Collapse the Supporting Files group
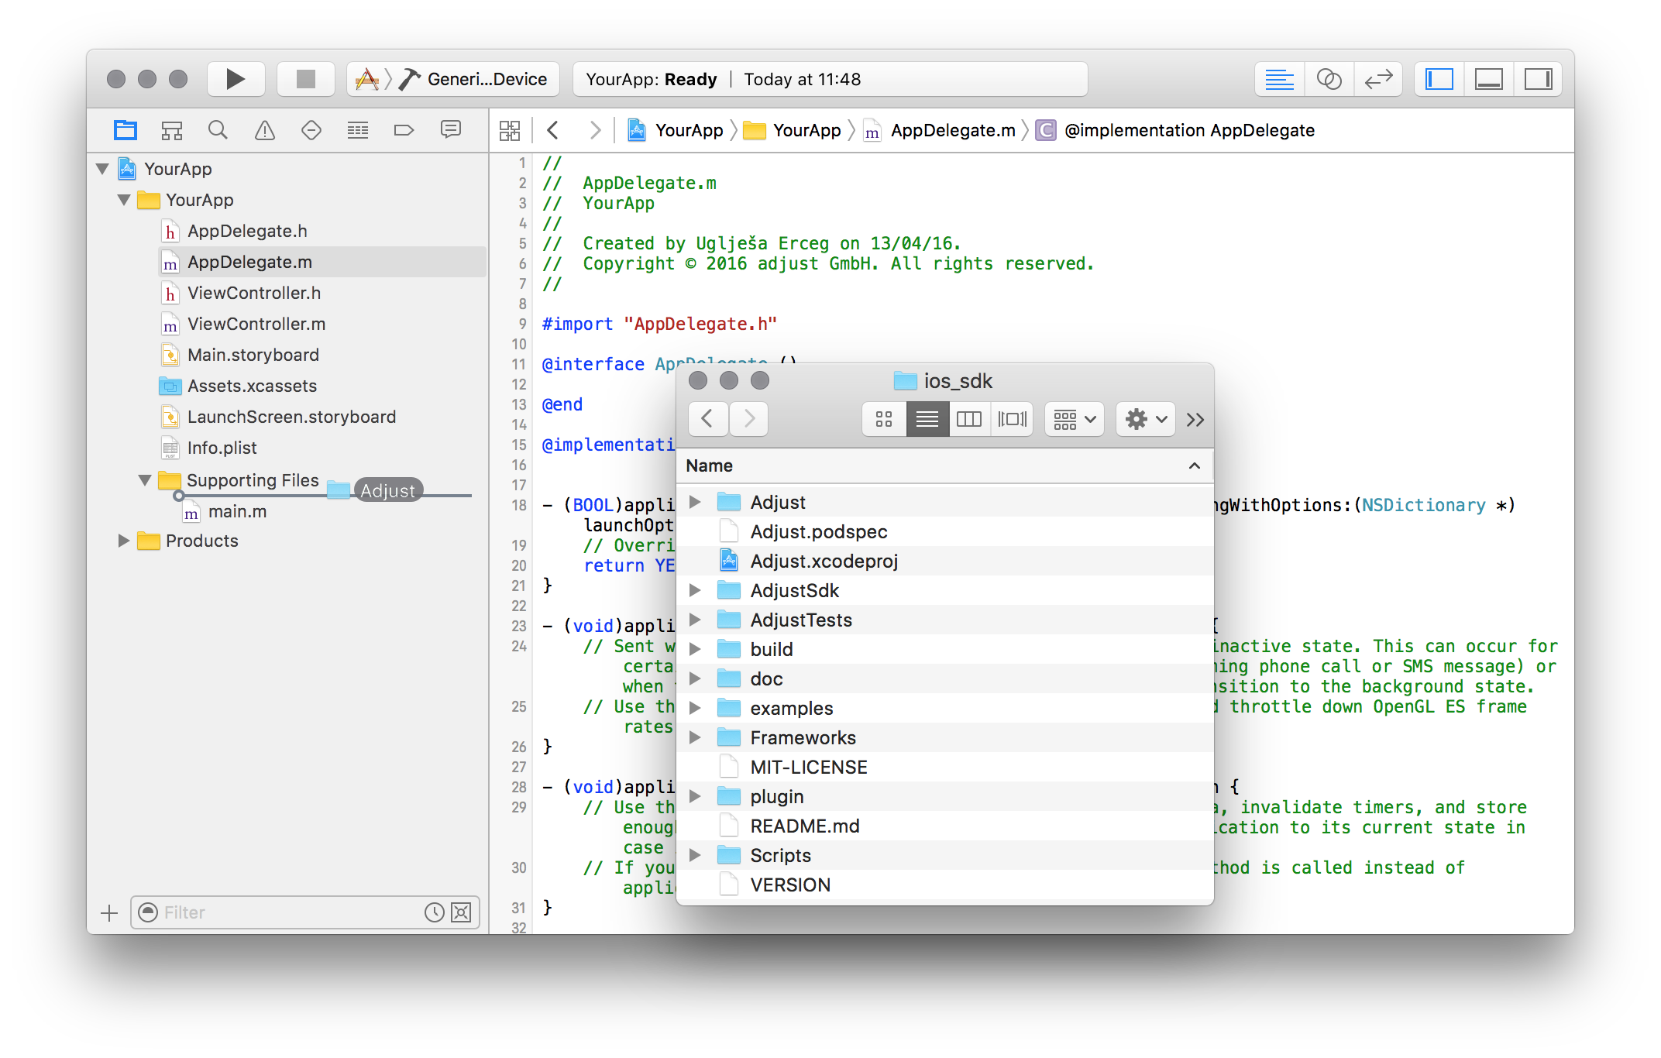The width and height of the screenshot is (1661, 1058). 145,480
